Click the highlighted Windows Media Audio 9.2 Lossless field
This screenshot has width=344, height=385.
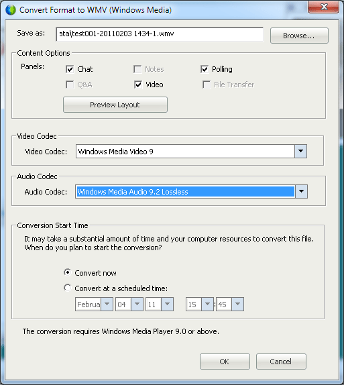[185, 192]
